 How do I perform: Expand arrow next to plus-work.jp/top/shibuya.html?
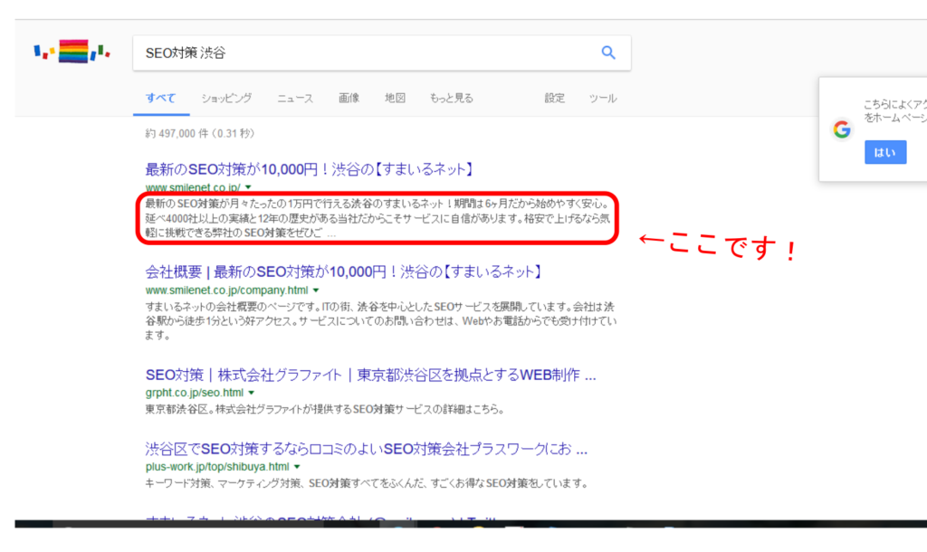click(x=297, y=467)
